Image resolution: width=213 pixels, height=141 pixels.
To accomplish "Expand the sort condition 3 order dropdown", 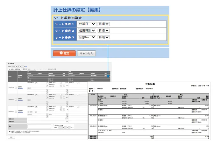I will point(104,37).
